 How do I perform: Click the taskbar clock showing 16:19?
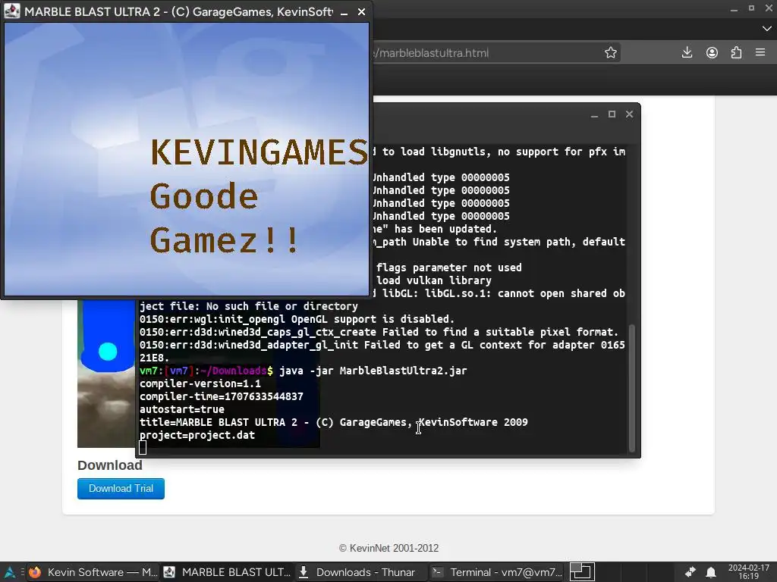point(748,572)
